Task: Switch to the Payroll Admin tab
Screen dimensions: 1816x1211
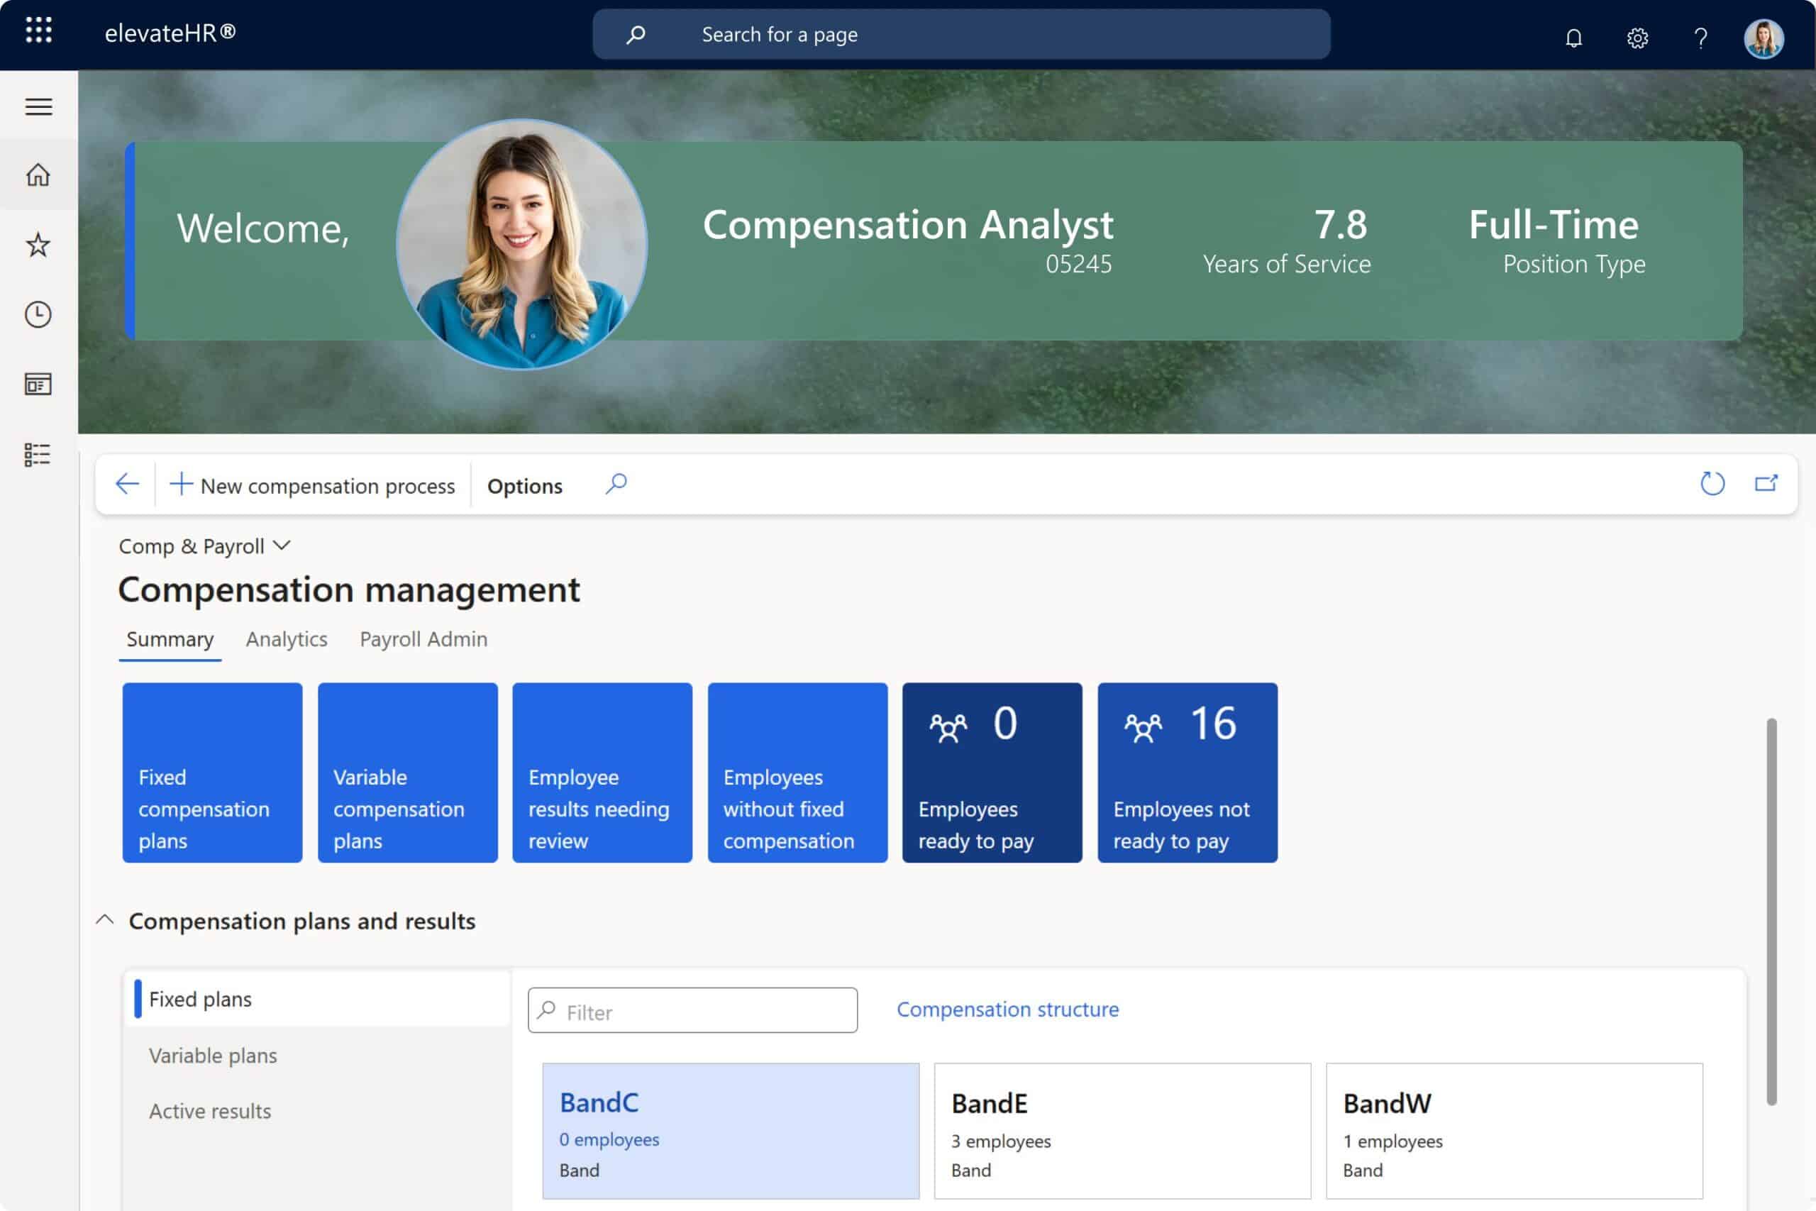Action: pyautogui.click(x=423, y=639)
